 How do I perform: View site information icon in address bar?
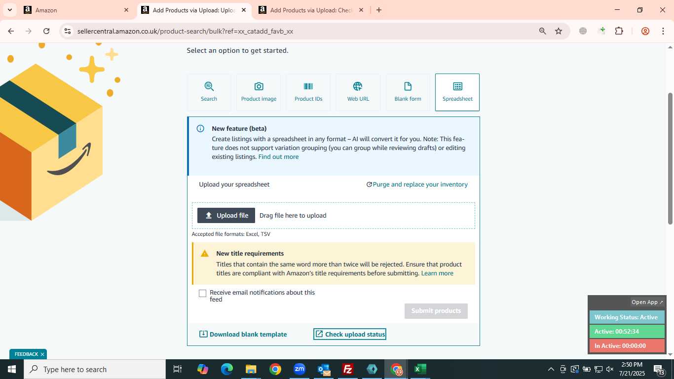coord(68,31)
